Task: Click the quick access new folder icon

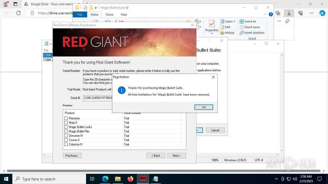Action: [91, 8]
